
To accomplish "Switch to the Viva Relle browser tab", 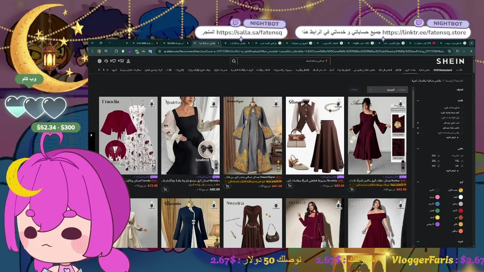I will pos(146,43).
